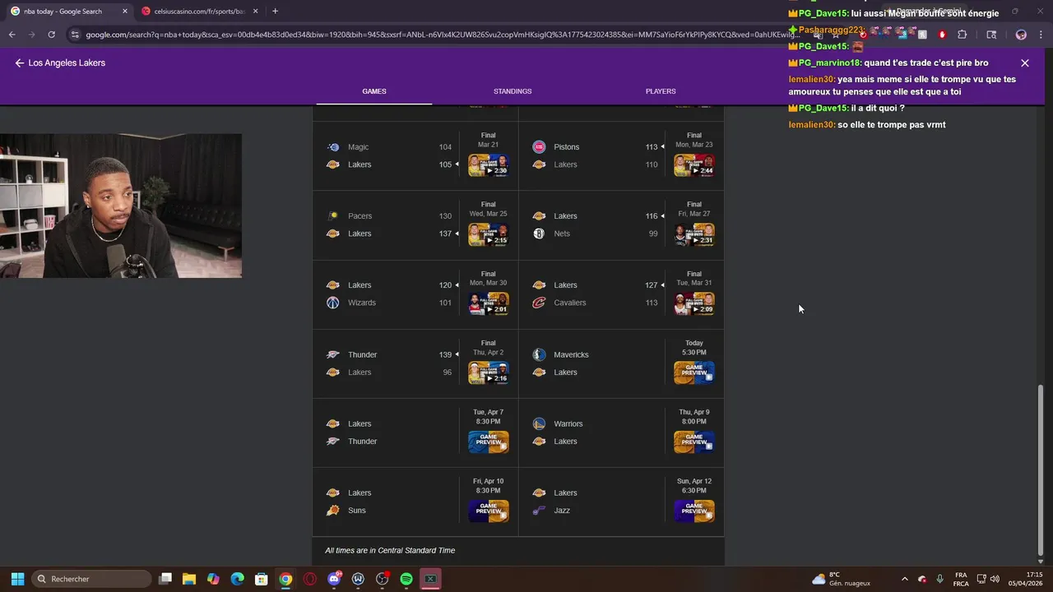
Task: Click the browser back arrow
Action: click(x=12, y=35)
